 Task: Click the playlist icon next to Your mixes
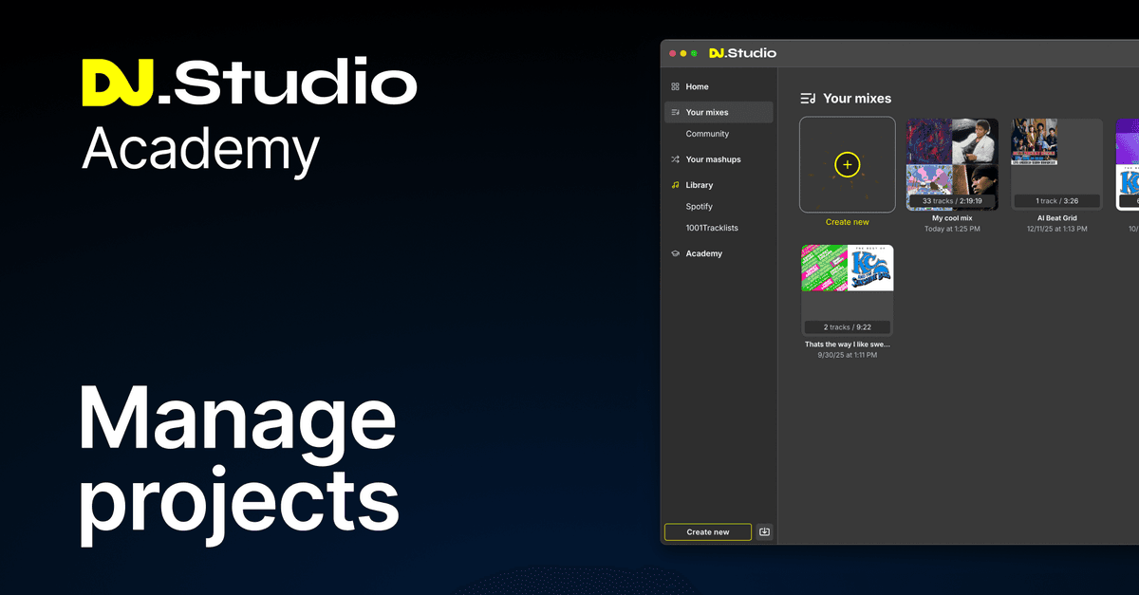[674, 111]
